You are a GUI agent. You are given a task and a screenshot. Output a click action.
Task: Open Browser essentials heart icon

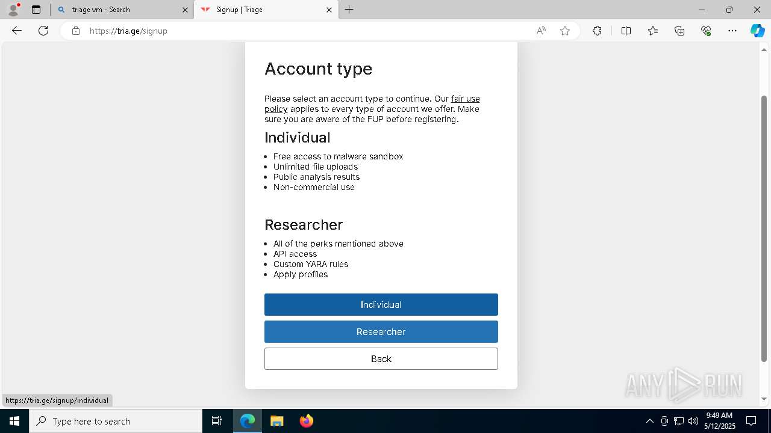click(706, 31)
